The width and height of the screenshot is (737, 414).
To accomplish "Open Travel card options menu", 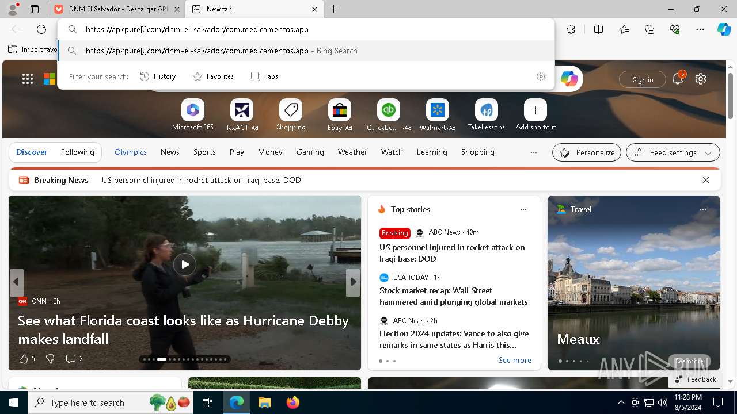I will tap(703, 209).
